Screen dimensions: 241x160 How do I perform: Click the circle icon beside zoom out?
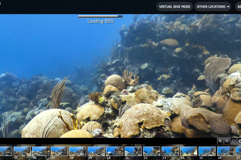coord(233,141)
